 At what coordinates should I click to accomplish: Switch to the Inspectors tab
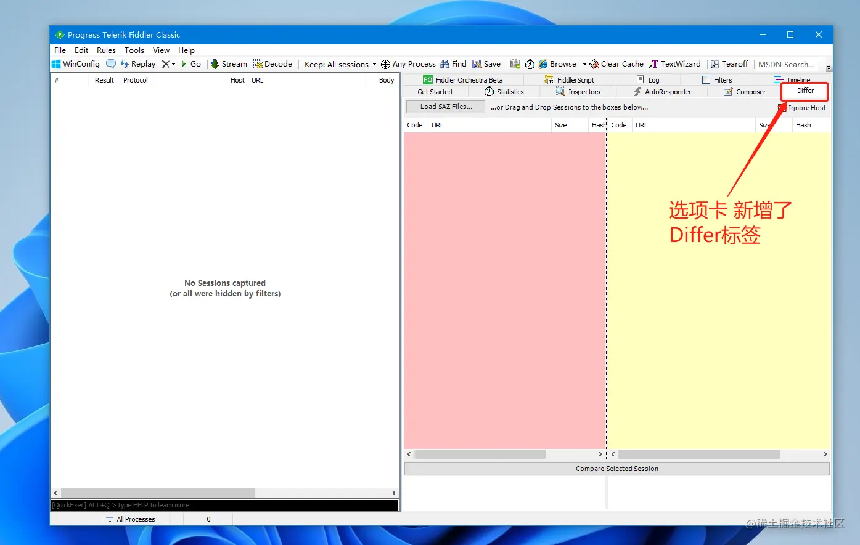point(578,92)
